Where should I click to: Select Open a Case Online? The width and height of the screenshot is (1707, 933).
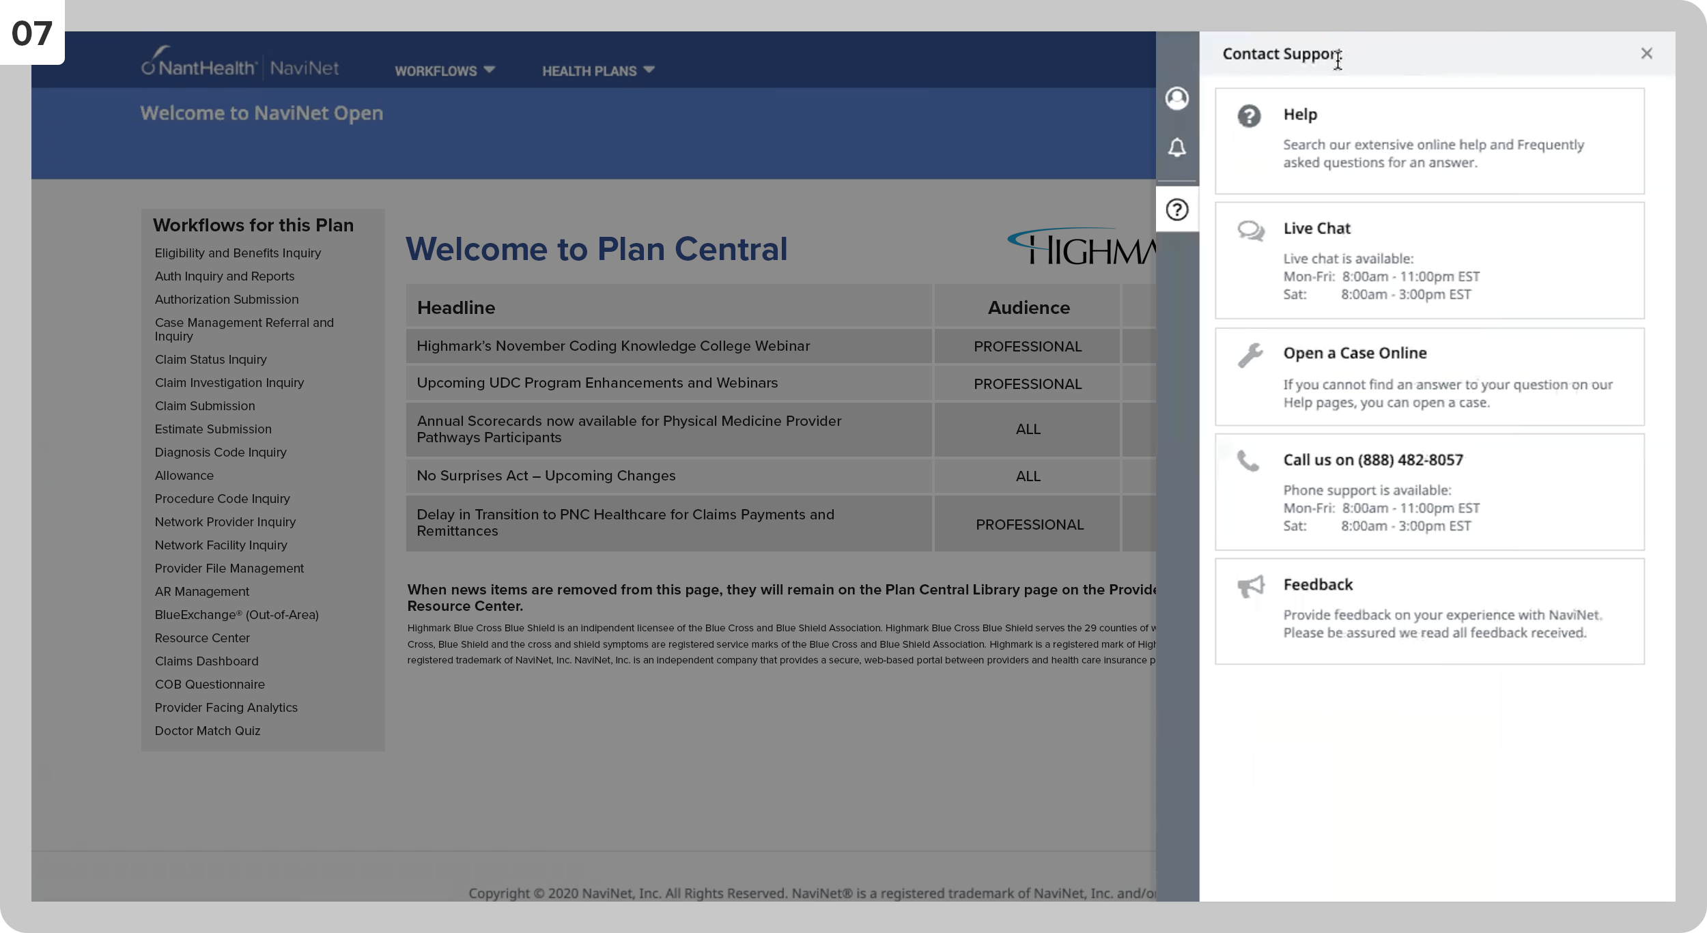[x=1355, y=353]
